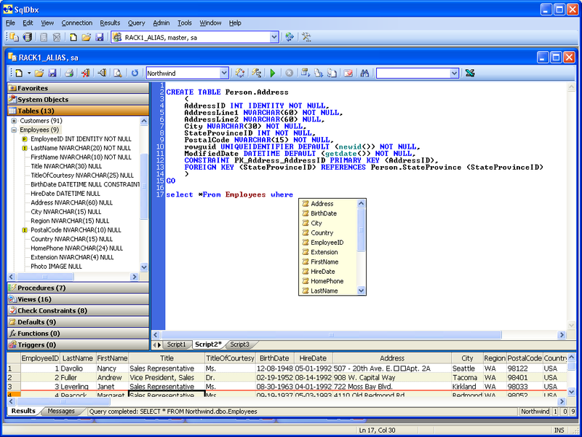Select EmployeeID in the autocomplete list

(x=327, y=243)
